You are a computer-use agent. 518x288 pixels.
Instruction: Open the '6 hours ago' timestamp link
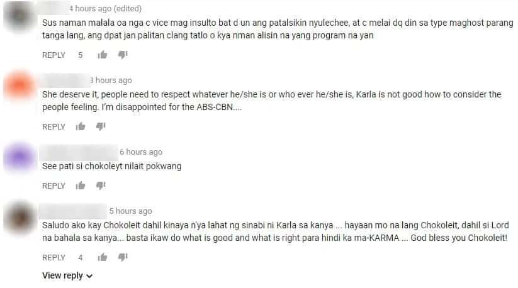(x=141, y=152)
